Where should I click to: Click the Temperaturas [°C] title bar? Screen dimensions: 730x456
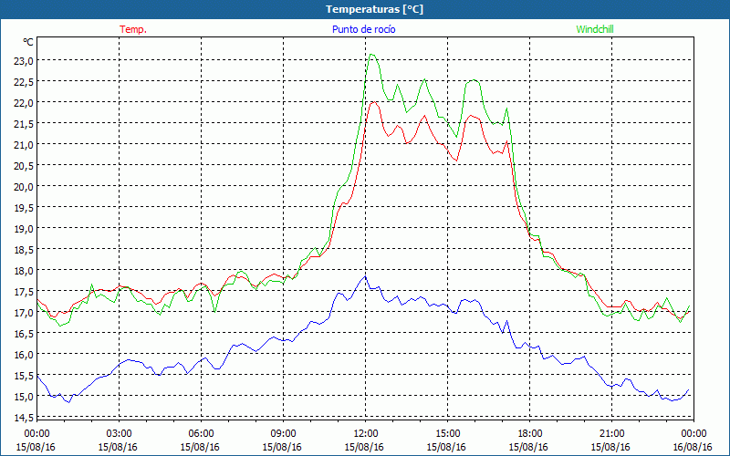[x=365, y=9]
